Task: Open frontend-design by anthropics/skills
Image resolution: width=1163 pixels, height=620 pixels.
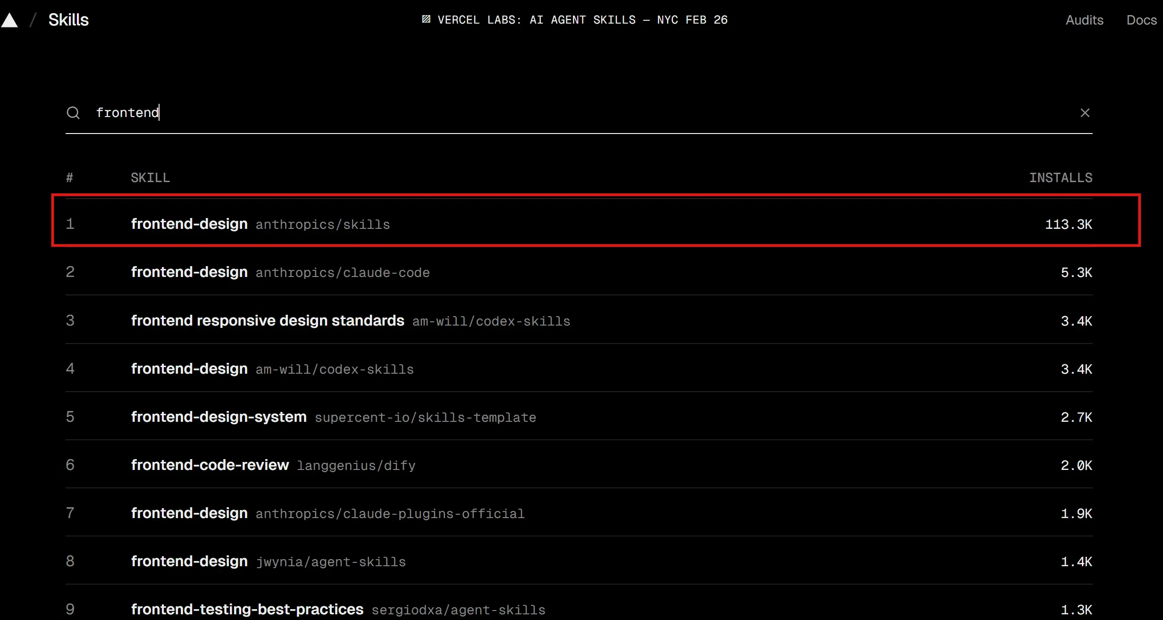Action: (189, 224)
